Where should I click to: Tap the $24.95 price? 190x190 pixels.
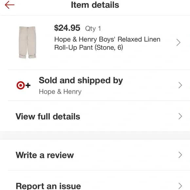click(x=67, y=28)
